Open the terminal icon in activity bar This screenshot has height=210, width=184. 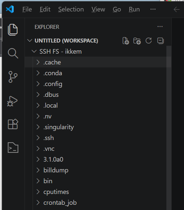pos(13,148)
